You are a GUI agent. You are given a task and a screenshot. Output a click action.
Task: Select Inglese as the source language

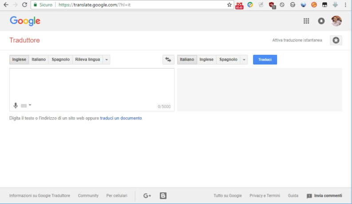point(19,59)
